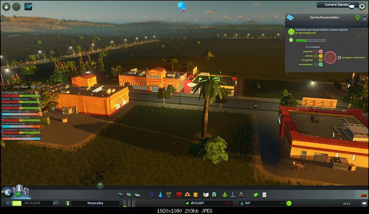Click the green building level star icon
Image resolution: width=369 pixels, height=214 pixels.
[291, 40]
